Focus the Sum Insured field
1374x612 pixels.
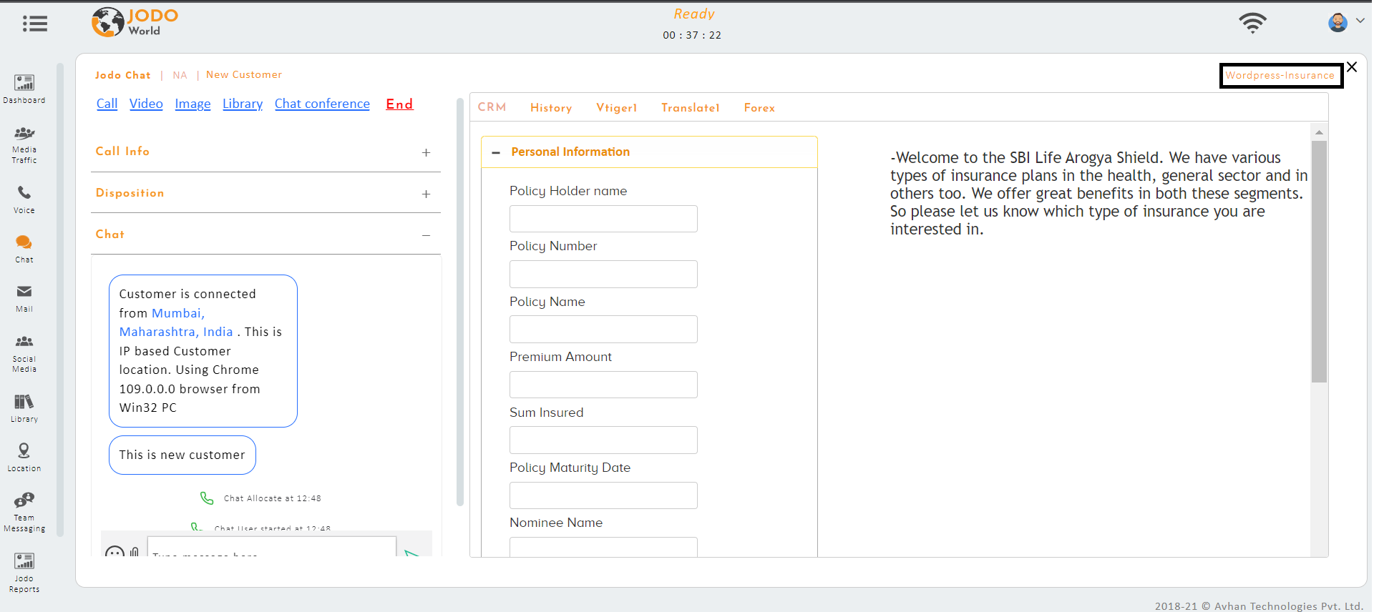603,440
